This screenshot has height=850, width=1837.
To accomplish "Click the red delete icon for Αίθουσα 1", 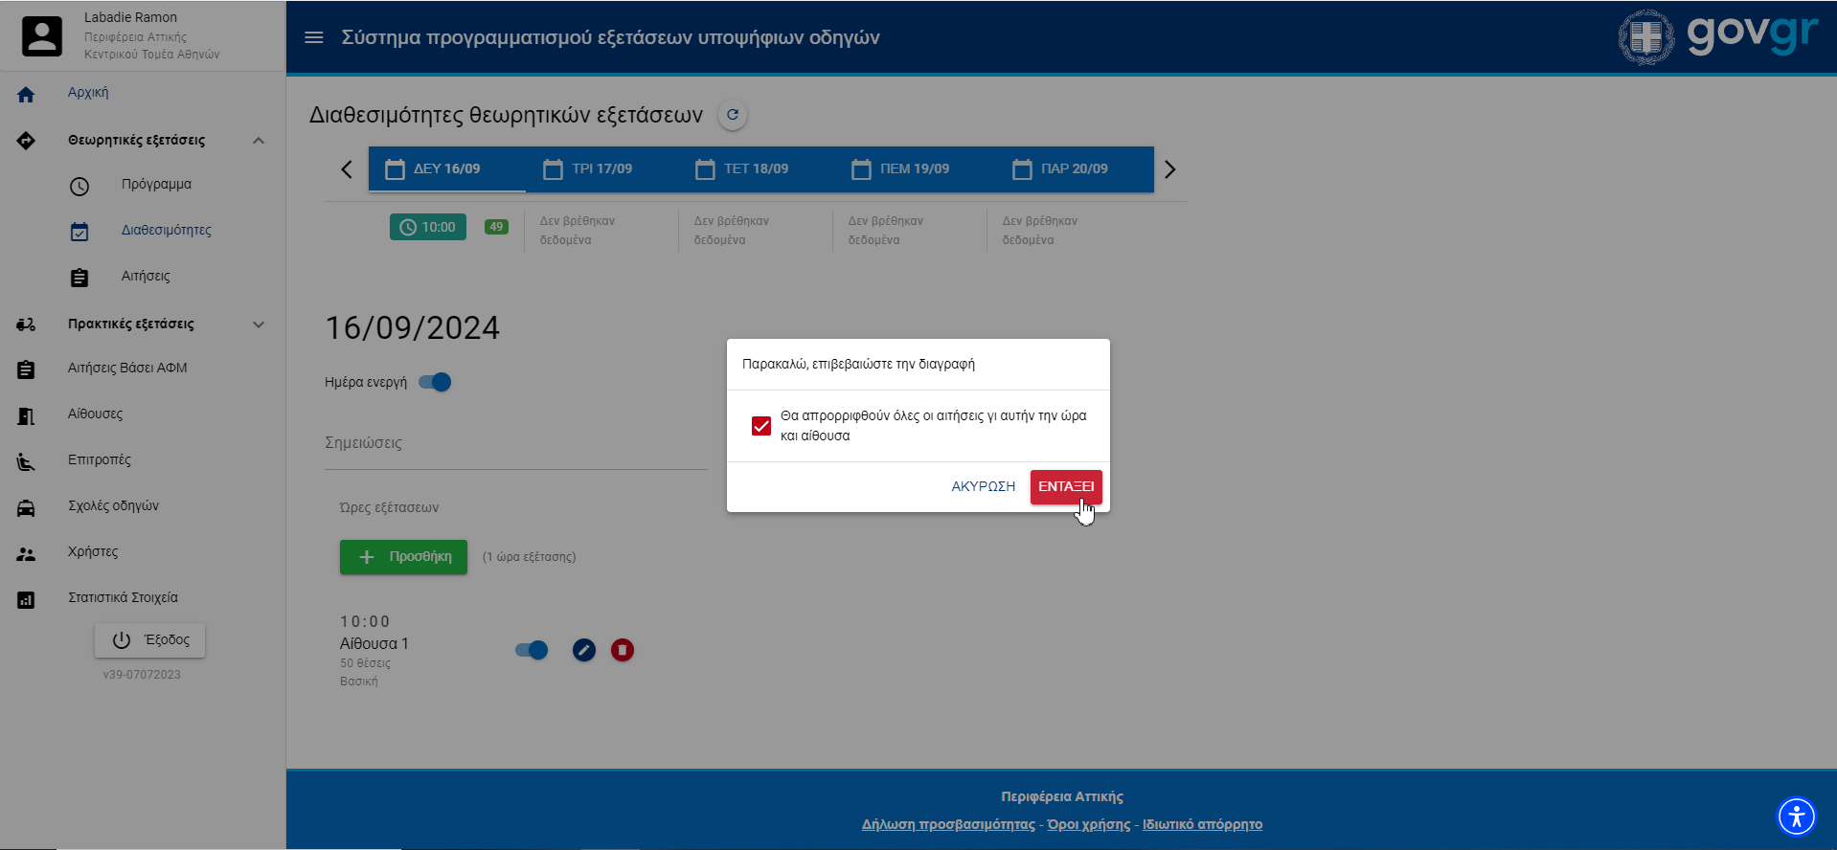I will (x=623, y=651).
